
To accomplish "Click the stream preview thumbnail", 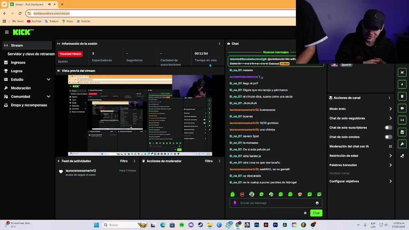I will [x=140, y=115].
